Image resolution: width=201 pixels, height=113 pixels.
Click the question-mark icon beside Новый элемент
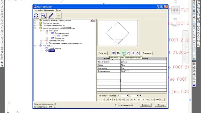tap(47, 48)
